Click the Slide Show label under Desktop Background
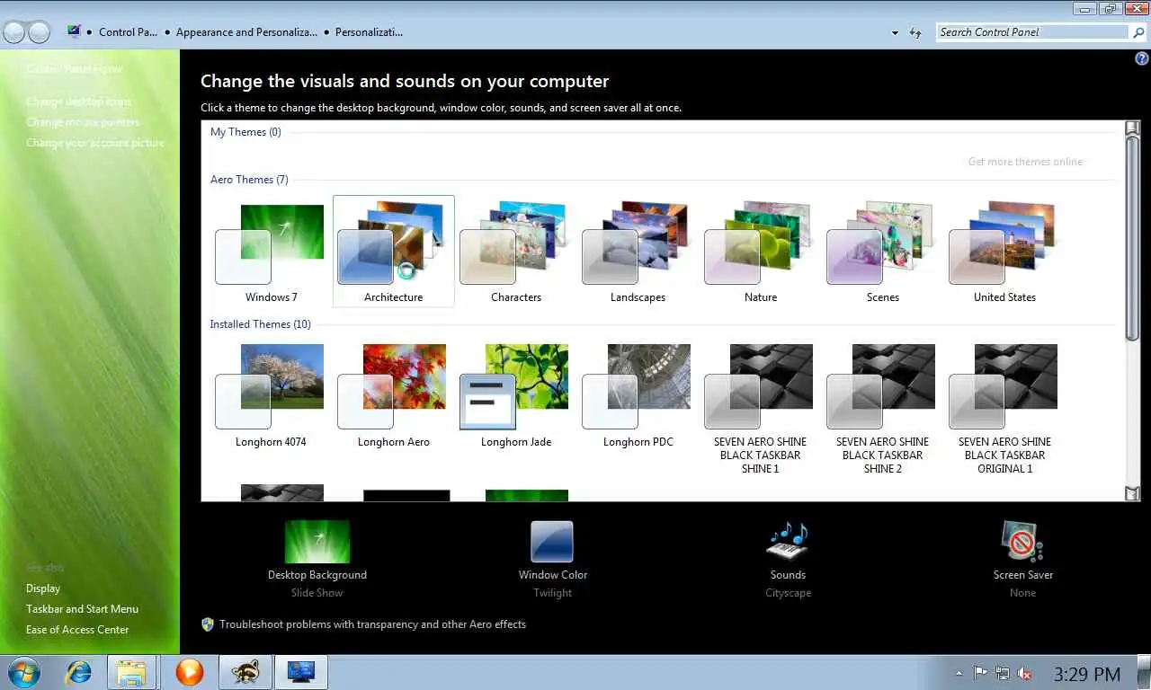Screen dimensions: 1151x690 tap(317, 593)
